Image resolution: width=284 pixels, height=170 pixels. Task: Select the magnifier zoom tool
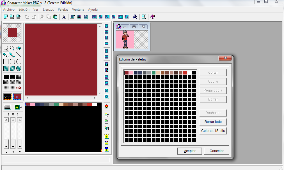pos(12,48)
